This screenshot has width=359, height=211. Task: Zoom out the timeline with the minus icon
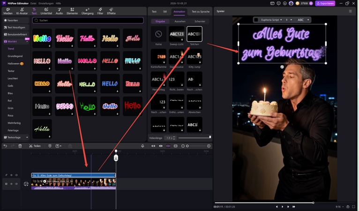pyautogui.click(x=183, y=146)
